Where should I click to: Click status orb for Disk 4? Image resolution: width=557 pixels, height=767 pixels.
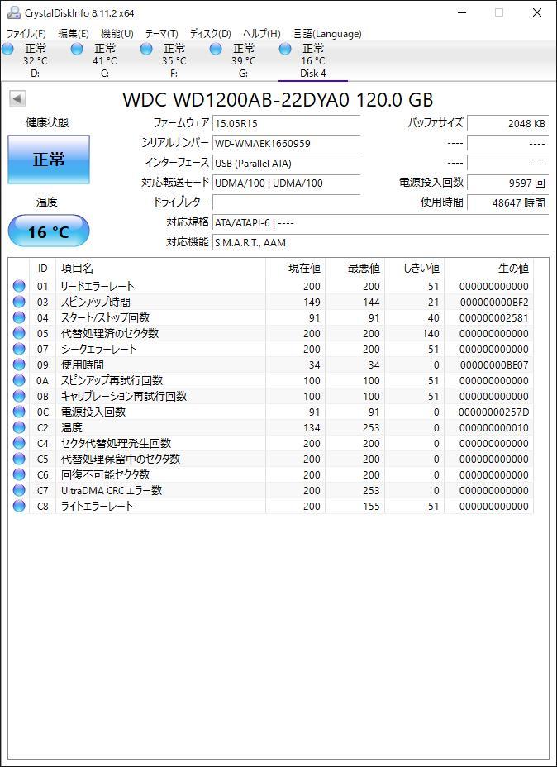coord(285,49)
